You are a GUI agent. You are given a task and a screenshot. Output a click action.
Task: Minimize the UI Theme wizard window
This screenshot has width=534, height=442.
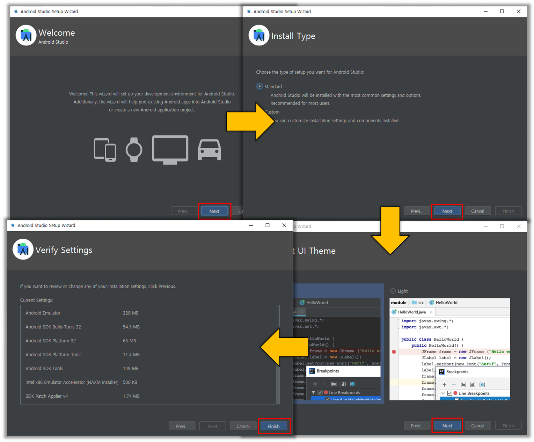[x=485, y=226]
